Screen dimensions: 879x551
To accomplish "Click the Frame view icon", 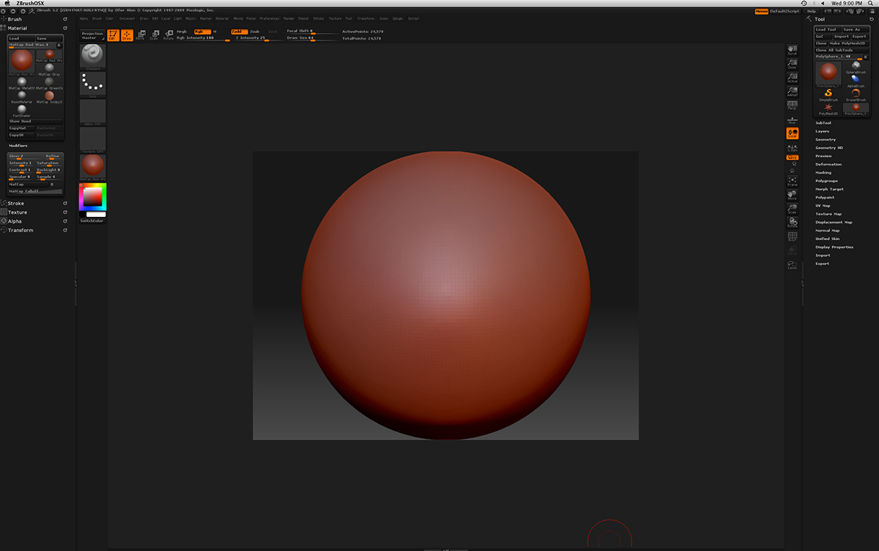I will coord(792,181).
